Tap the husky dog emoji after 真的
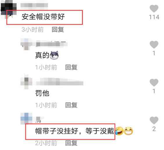The height and width of the screenshot is (150, 164). [54, 55]
